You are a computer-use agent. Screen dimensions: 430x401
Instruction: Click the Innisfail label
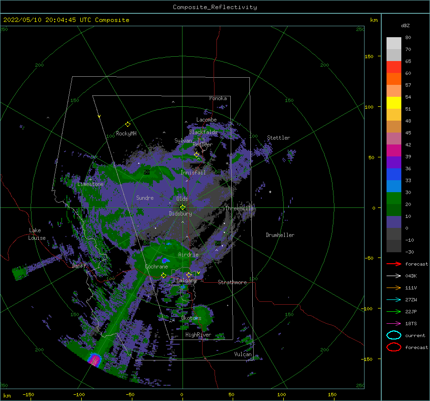point(193,173)
